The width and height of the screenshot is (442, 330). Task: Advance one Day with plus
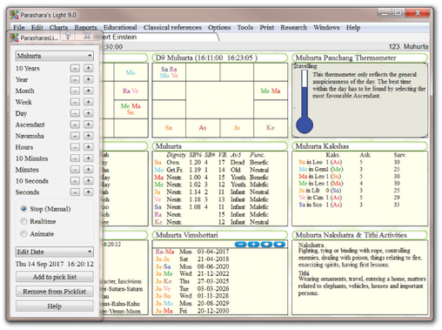(x=89, y=113)
